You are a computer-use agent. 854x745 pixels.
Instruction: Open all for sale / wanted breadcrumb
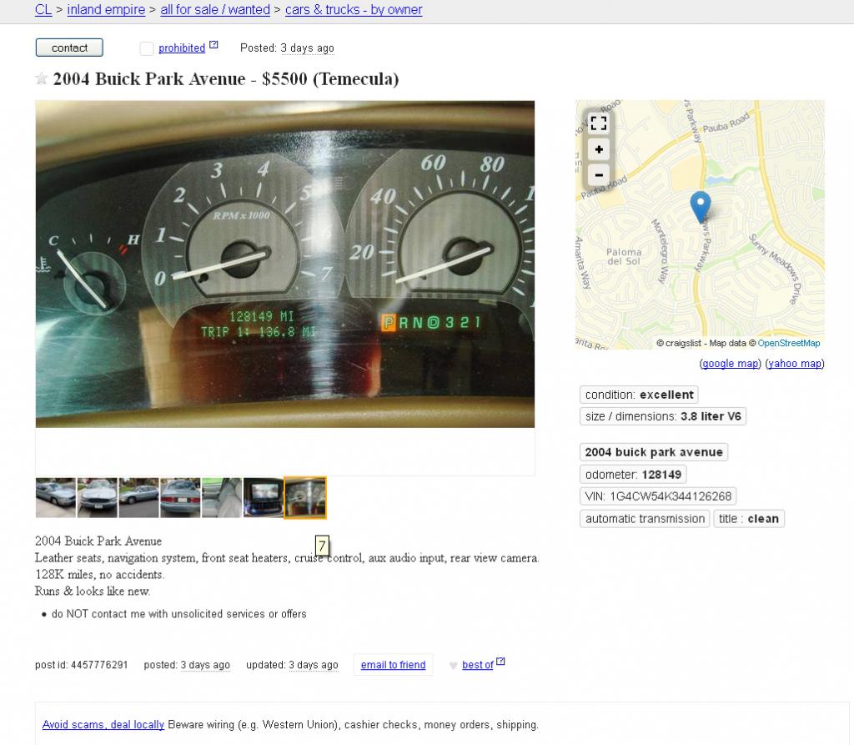click(215, 10)
